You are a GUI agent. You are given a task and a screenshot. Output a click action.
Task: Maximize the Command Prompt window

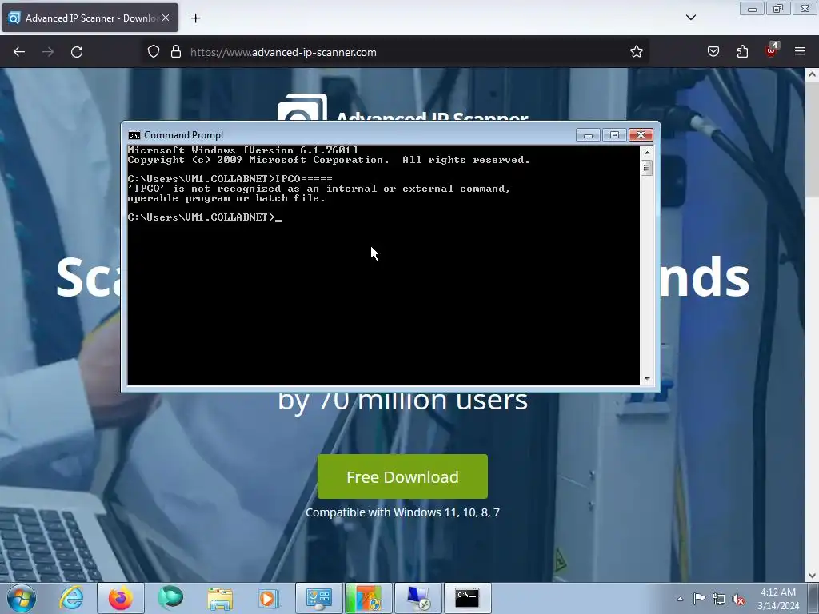click(x=614, y=135)
